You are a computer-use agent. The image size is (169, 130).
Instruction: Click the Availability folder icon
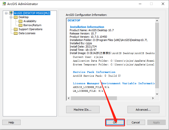(20, 21)
